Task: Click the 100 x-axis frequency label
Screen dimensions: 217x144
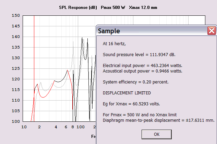Action: pyautogui.click(x=81, y=127)
